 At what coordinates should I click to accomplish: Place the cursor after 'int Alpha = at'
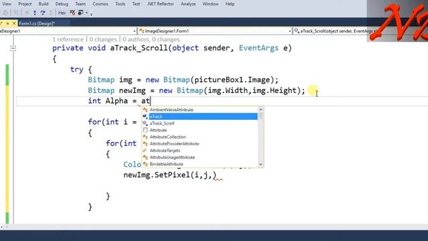150,101
